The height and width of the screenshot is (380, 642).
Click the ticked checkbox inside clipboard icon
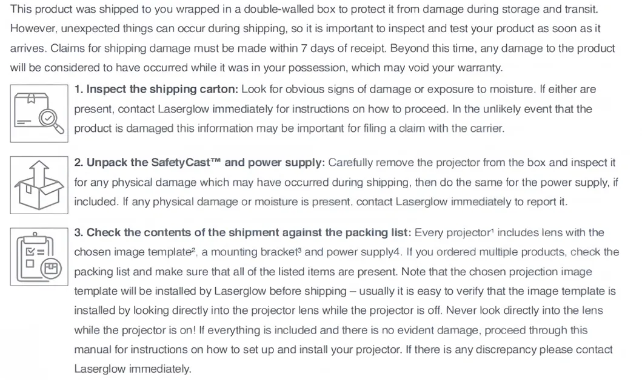click(30, 251)
